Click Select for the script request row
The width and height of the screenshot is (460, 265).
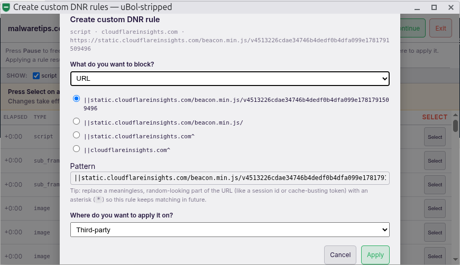(435, 137)
